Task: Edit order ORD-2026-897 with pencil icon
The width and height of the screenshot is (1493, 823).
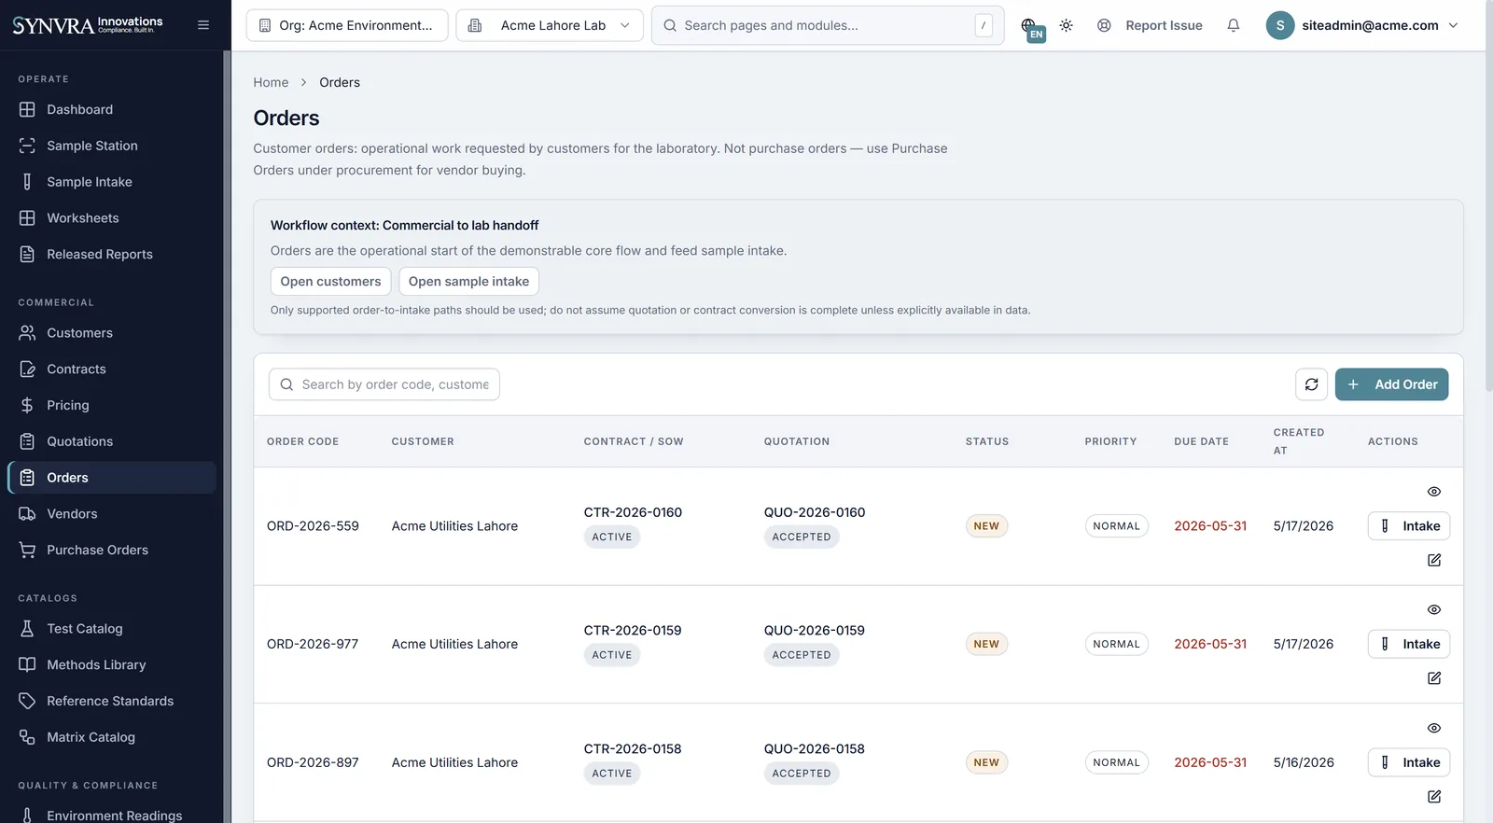Action: coord(1434,796)
